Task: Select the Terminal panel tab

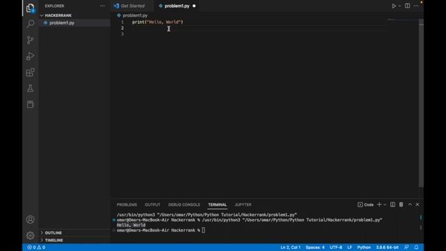Action: (217, 204)
